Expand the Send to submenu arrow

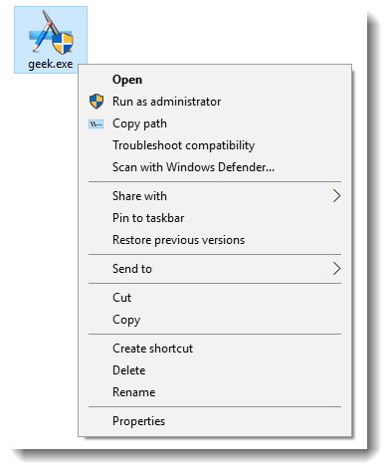(x=336, y=269)
